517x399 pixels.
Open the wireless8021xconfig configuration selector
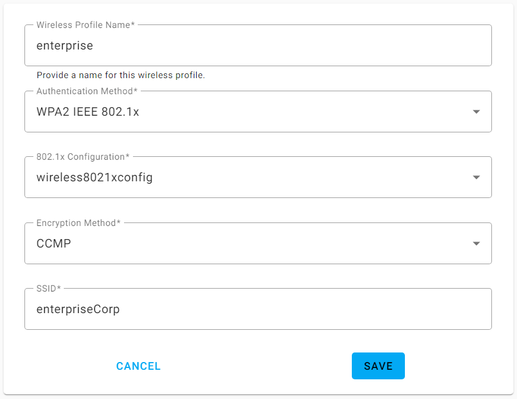(x=476, y=177)
